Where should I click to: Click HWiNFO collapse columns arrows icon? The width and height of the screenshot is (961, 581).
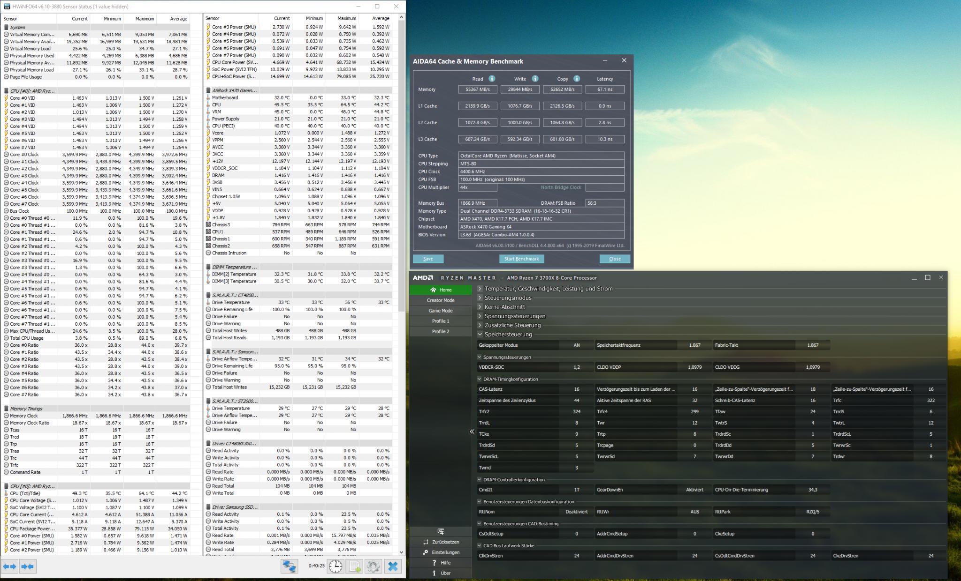pos(28,566)
